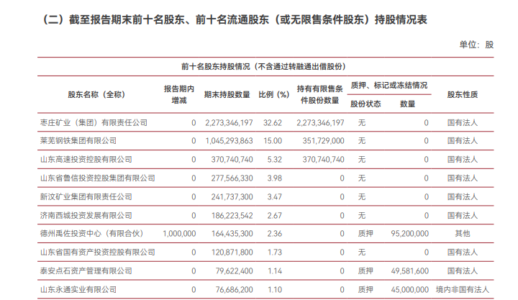Select shareholder 莱芜钢铁集团有限公司
The image size is (518, 300).
click(x=78, y=141)
